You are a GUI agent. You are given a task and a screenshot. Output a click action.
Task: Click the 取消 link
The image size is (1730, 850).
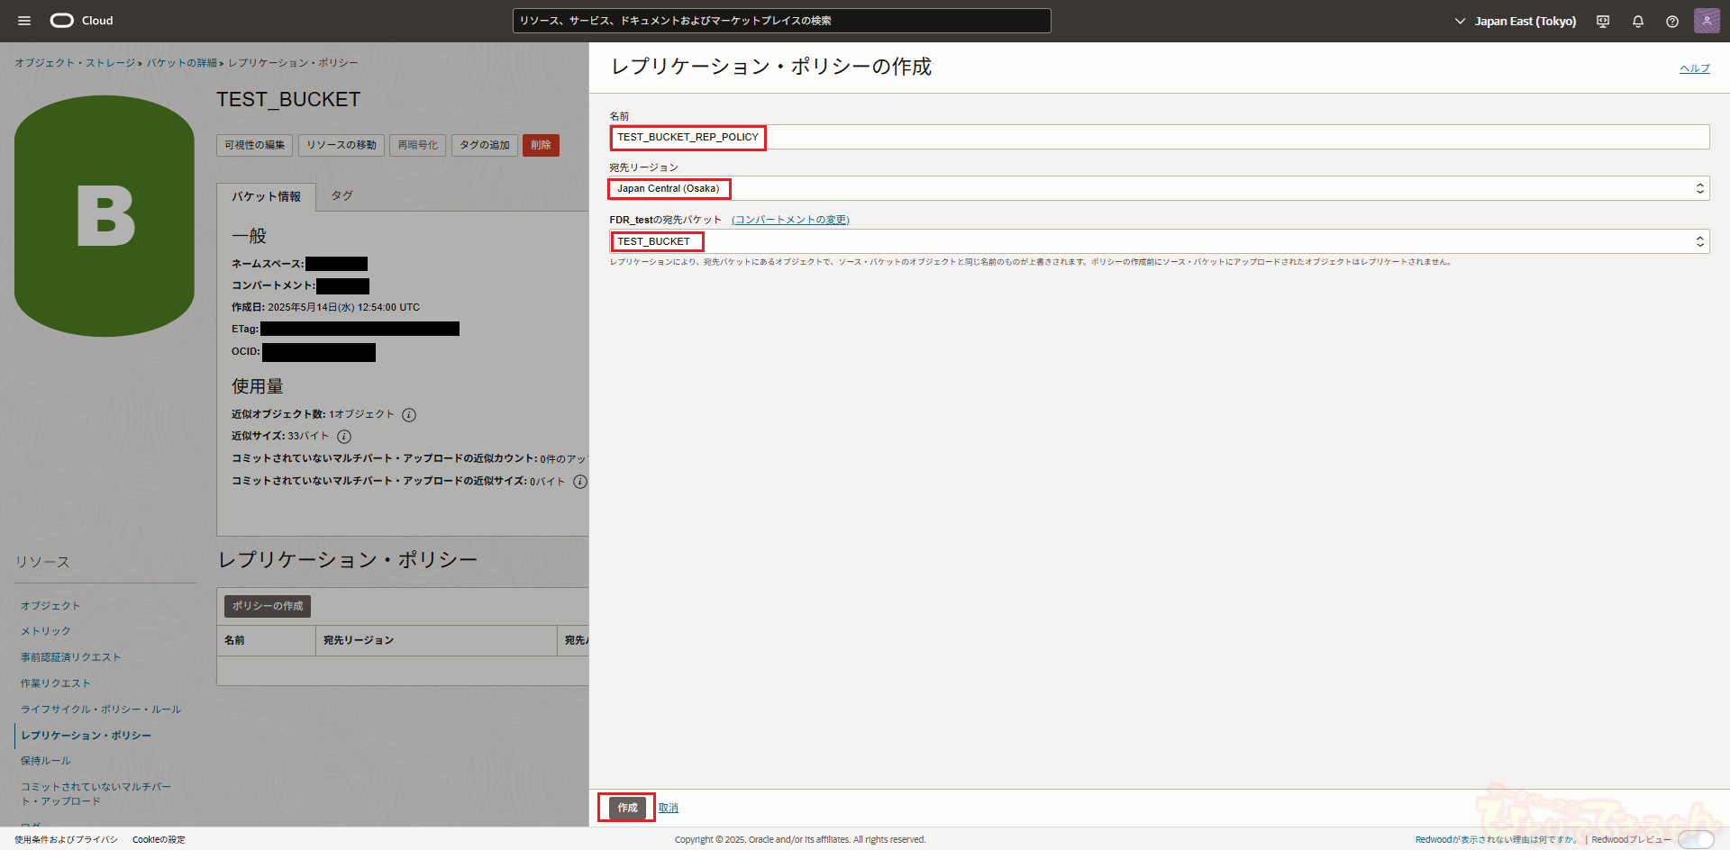click(x=669, y=808)
